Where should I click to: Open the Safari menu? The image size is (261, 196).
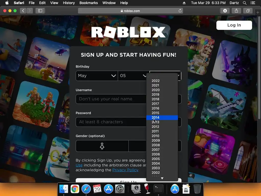[x=19, y=3]
